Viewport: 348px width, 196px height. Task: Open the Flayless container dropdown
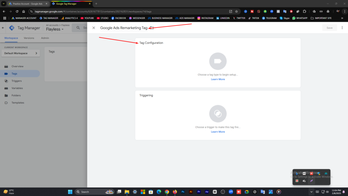click(55, 29)
